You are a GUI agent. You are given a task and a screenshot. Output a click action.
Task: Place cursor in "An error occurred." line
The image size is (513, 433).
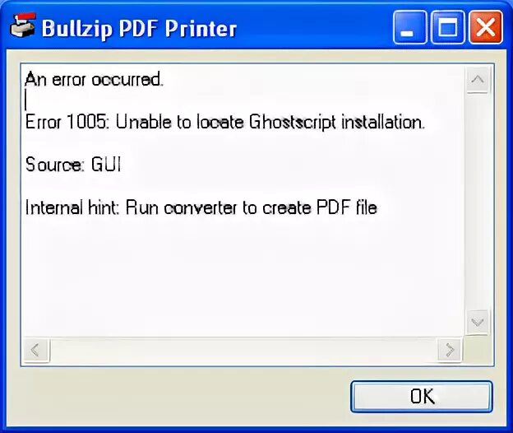click(94, 80)
